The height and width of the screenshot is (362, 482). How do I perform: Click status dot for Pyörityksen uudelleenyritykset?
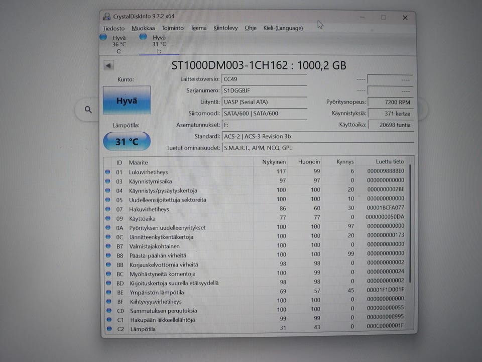click(108, 227)
